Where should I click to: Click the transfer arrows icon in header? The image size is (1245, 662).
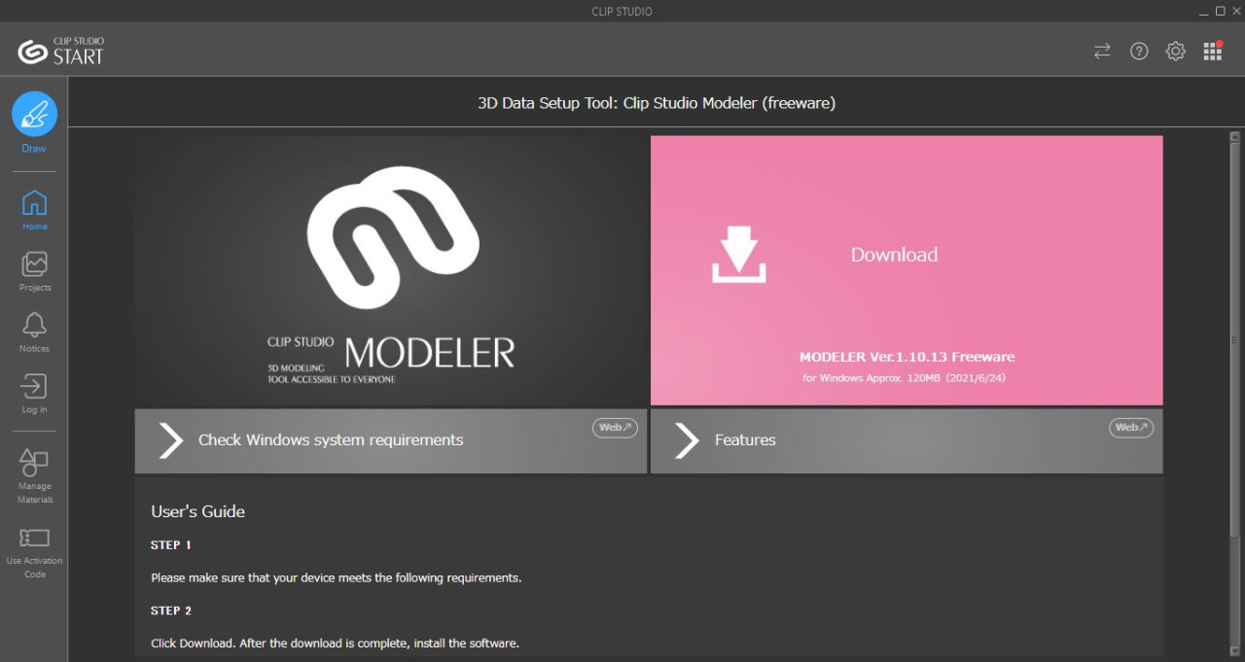coord(1102,52)
